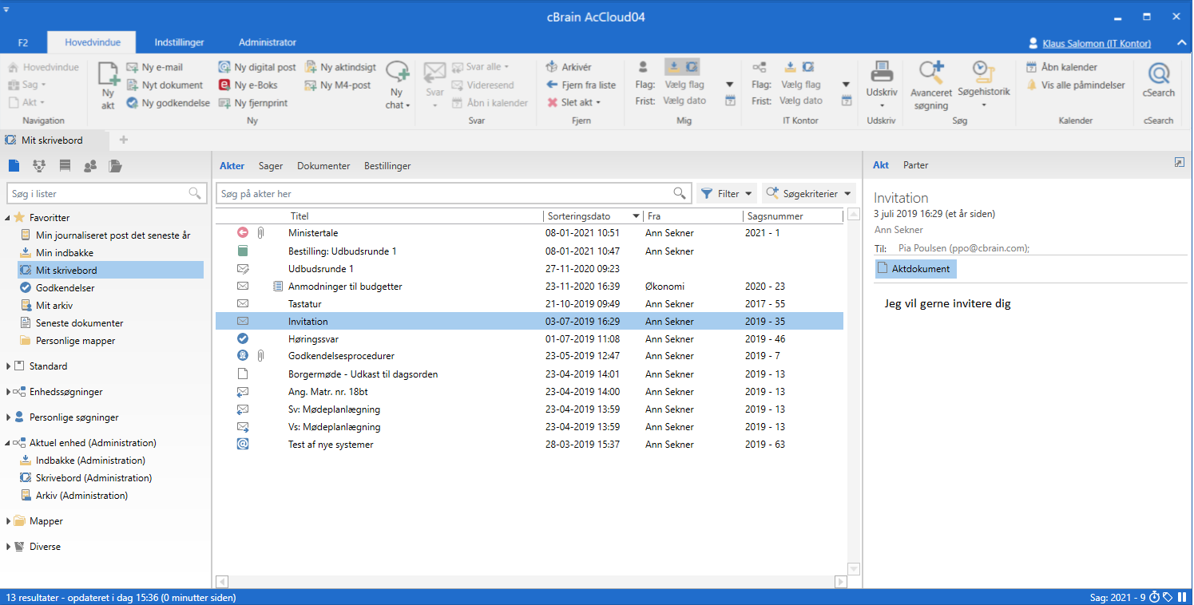The width and height of the screenshot is (1194, 605).
Task: Click Ny aktindsigt in the ribbon
Action: tap(341, 67)
